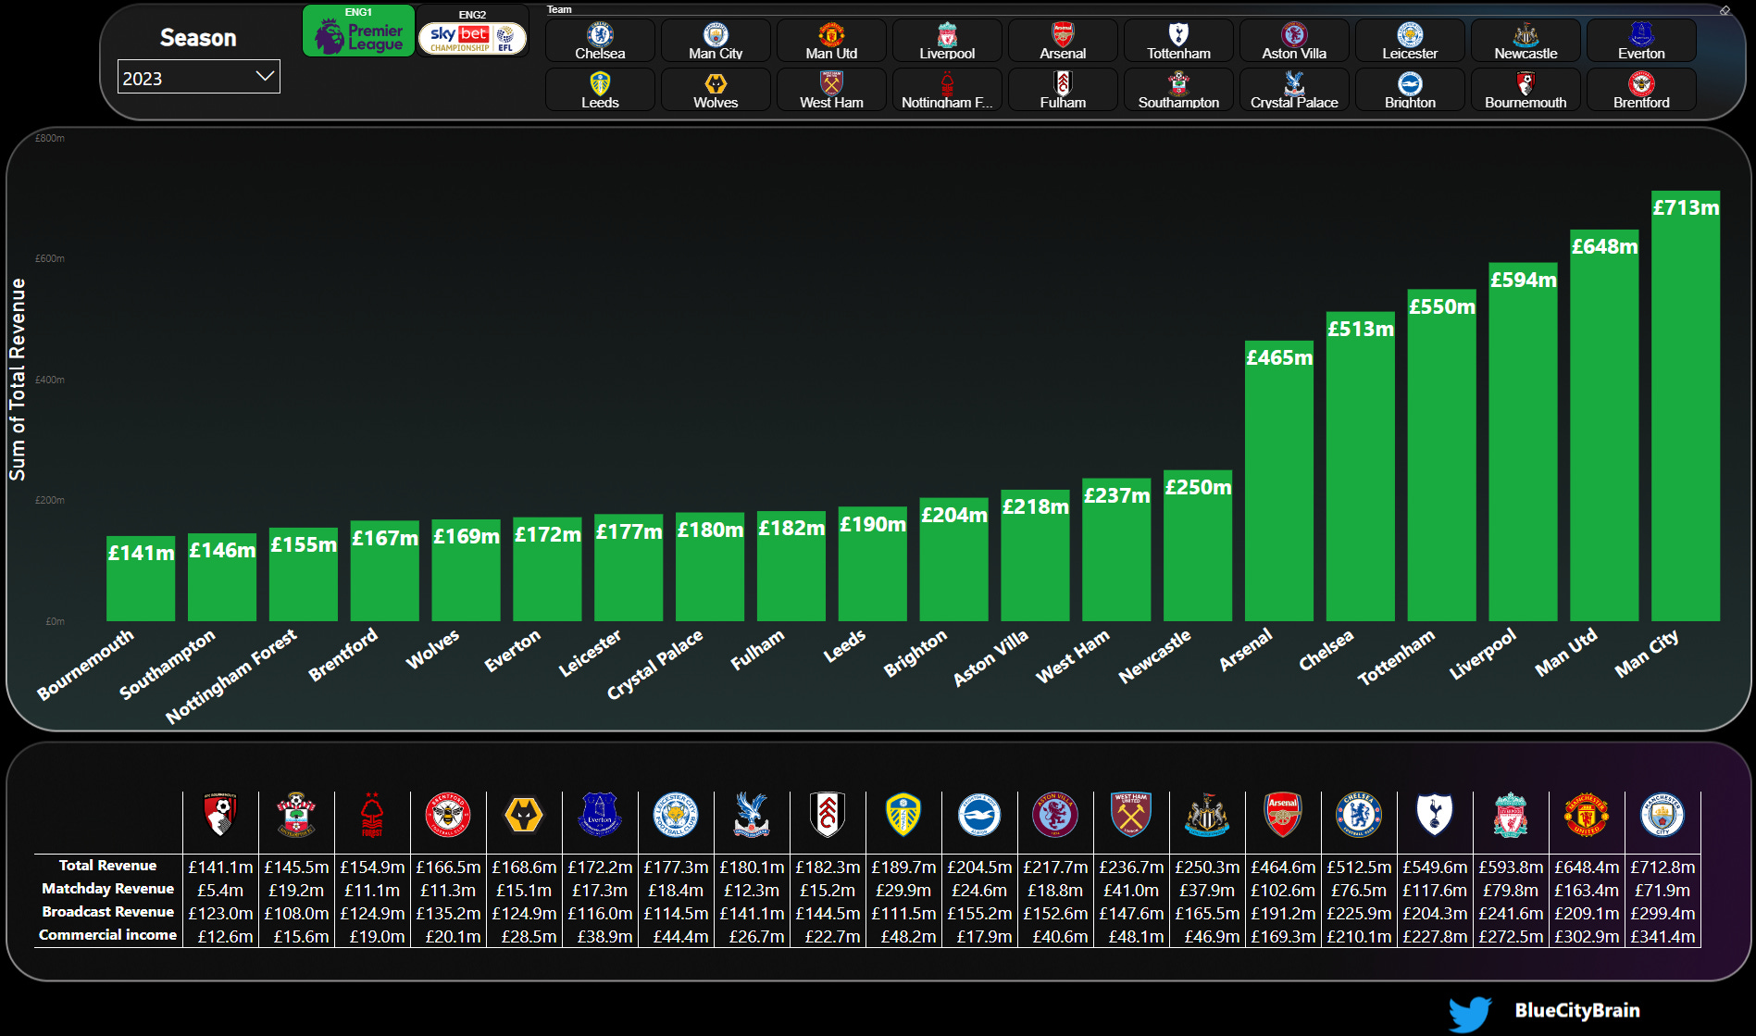Click the Broadcast Revenue row header
The image size is (1756, 1036).
(107, 912)
